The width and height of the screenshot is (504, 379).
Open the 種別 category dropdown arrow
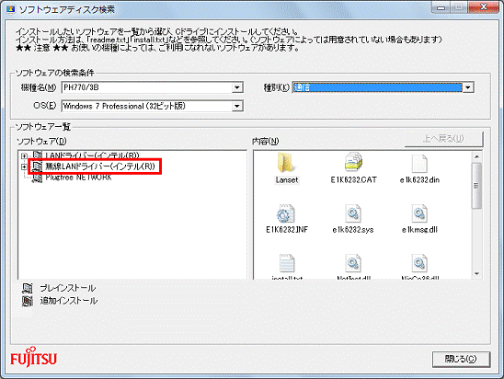point(468,87)
